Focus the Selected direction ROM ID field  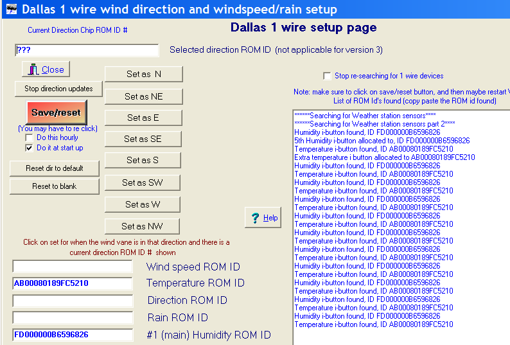(87, 50)
